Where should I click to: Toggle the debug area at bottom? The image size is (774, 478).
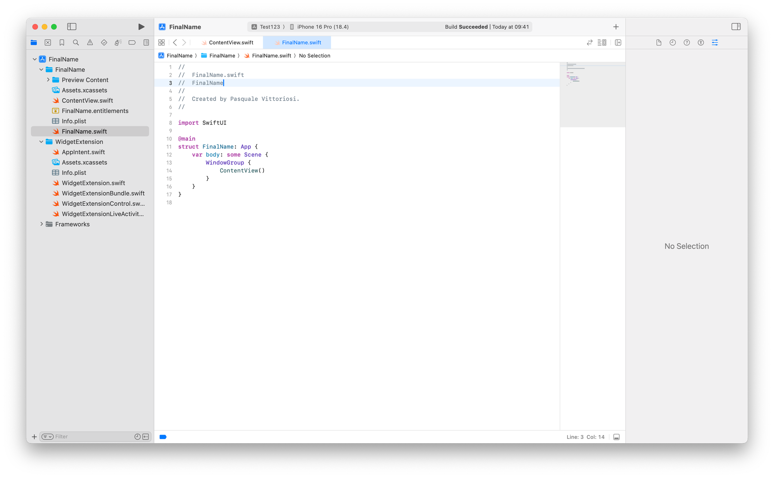pos(616,437)
